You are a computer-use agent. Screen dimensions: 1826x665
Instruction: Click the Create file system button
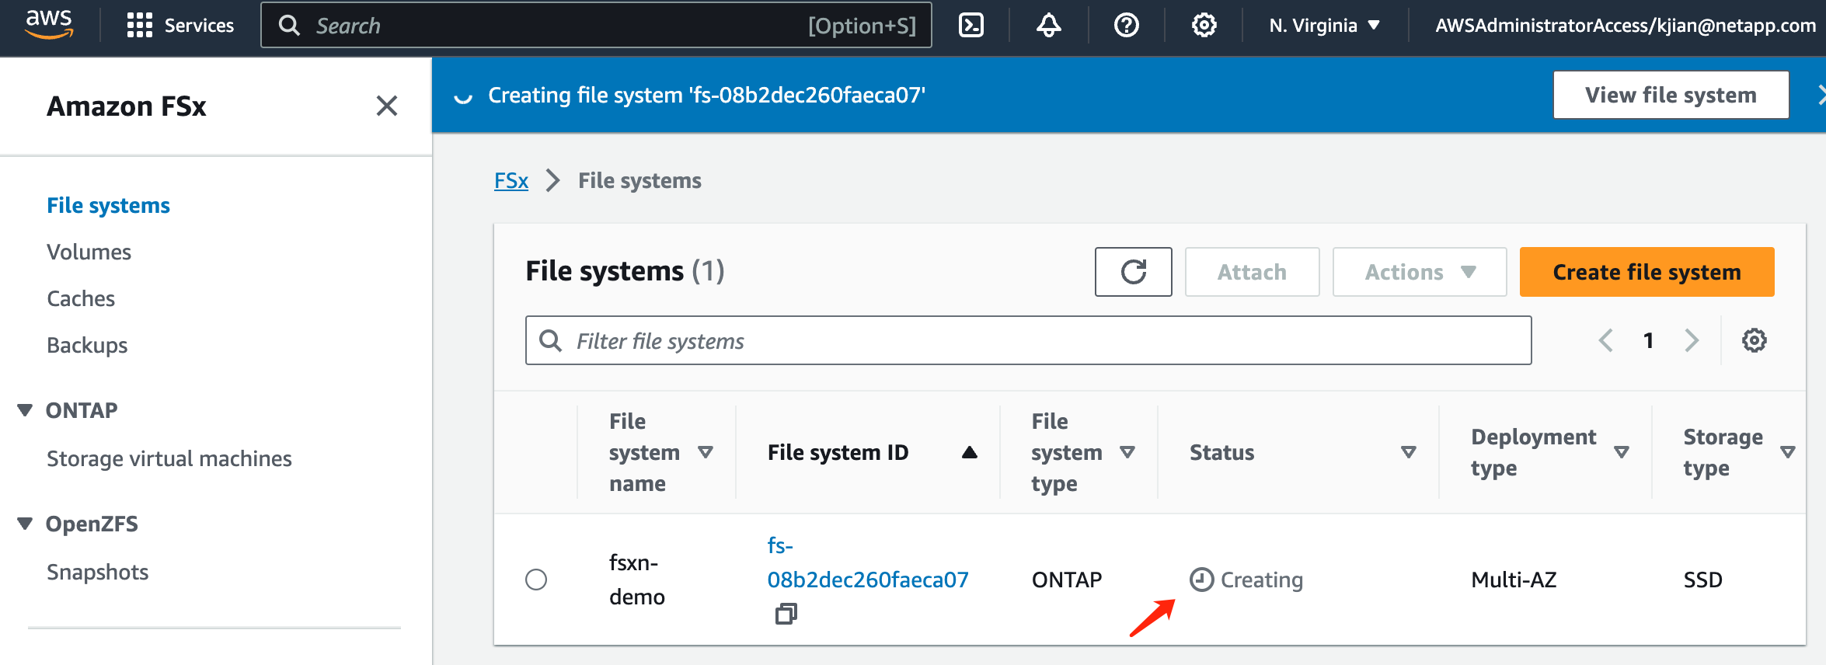[1647, 272]
